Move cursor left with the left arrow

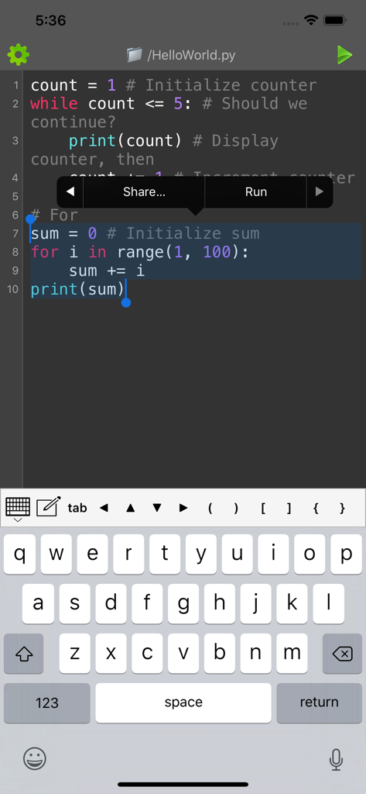(x=104, y=508)
